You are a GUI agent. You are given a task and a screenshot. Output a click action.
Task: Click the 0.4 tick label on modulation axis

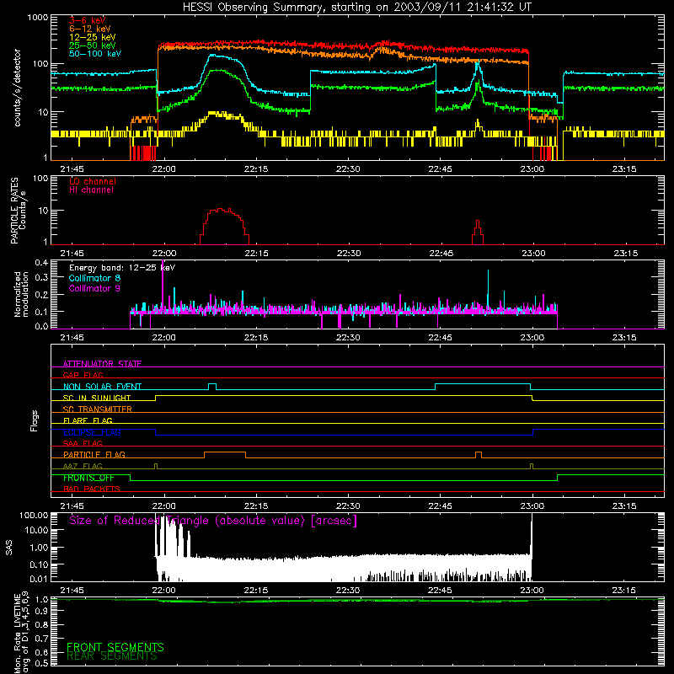pyautogui.click(x=41, y=263)
